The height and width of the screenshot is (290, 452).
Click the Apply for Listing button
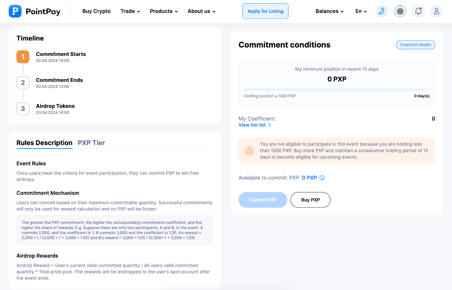point(266,11)
